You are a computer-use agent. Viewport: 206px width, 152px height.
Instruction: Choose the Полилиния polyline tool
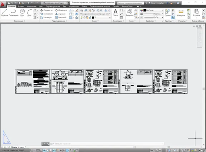(x=14, y=13)
